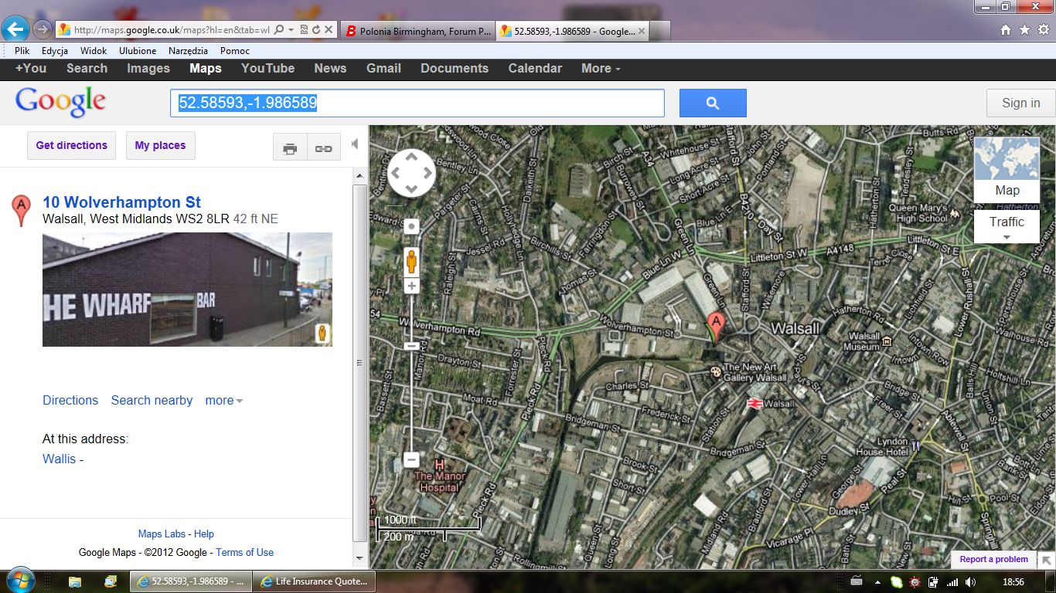
Task: Switch to Polonia Birmingham browser tab
Action: point(417,31)
